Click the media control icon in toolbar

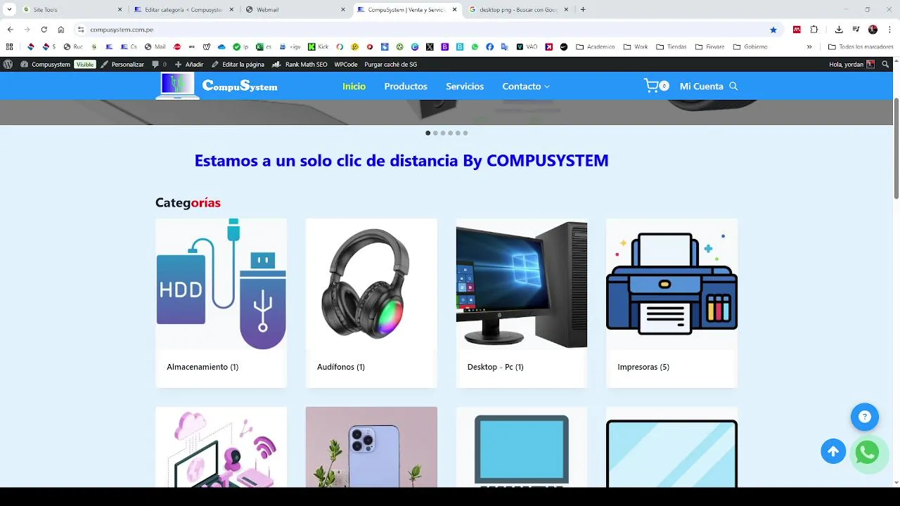click(x=856, y=30)
